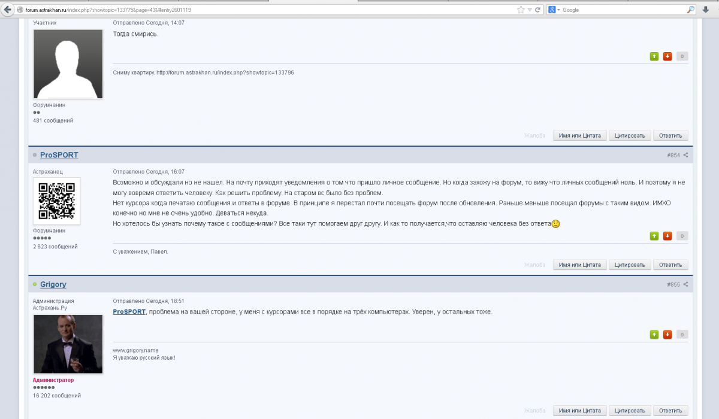719x419 pixels.
Task: Click the site identity globe icon in address bar
Action: [20, 10]
